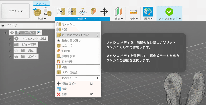Select 削減 from the menu
Image resolution: width=206 pixels, height=105 pixels.
[78, 30]
